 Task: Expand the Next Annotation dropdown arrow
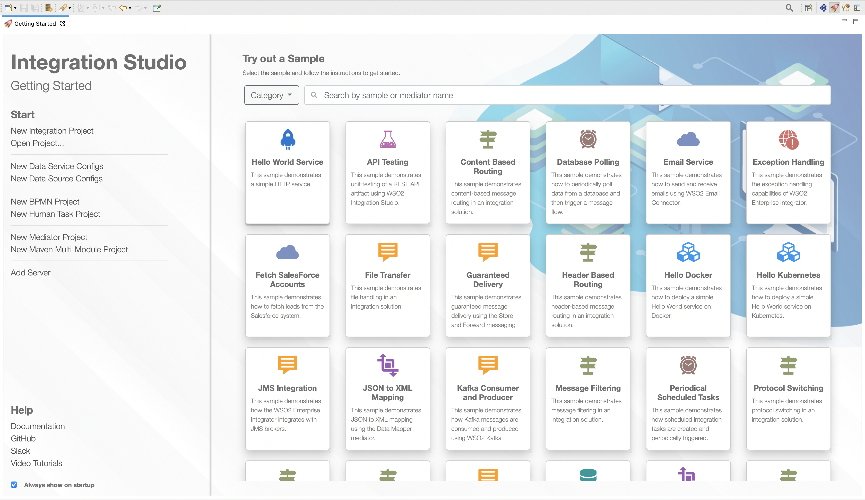(88, 8)
